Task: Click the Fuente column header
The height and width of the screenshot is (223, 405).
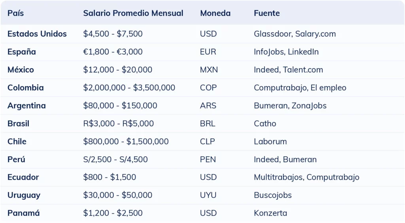Action: pyautogui.click(x=267, y=13)
